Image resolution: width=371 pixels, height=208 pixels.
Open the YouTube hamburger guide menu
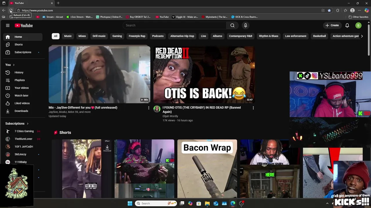(8, 25)
